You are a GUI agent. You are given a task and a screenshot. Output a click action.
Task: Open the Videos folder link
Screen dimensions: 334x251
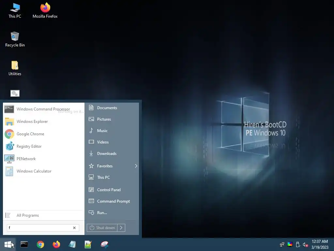point(113,142)
